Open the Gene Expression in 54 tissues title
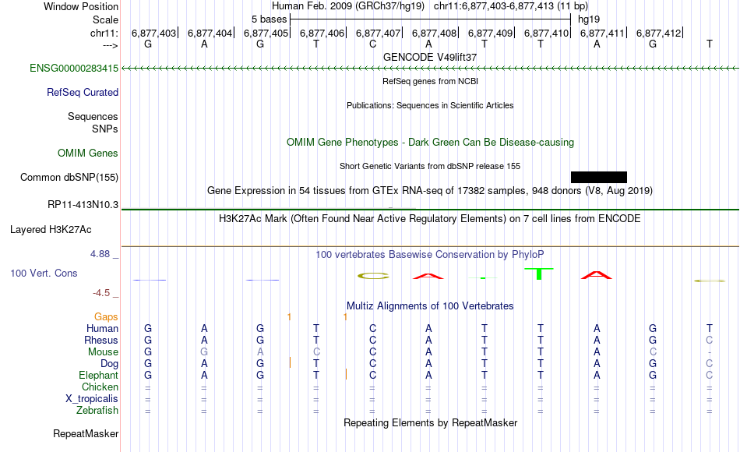The width and height of the screenshot is (740, 452). click(x=430, y=191)
